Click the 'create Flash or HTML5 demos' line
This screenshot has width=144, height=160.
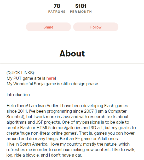(71, 128)
